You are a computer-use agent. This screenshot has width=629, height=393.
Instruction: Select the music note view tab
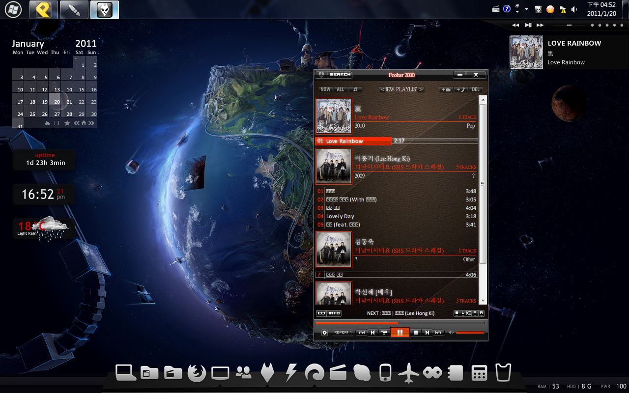(x=355, y=89)
